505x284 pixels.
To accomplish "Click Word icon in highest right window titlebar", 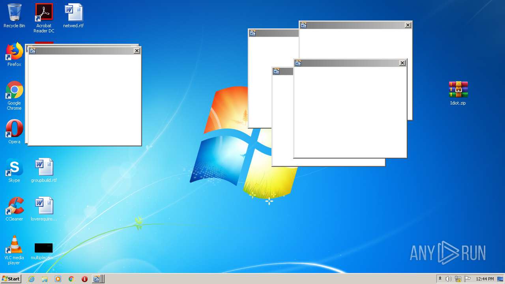I will (x=303, y=25).
